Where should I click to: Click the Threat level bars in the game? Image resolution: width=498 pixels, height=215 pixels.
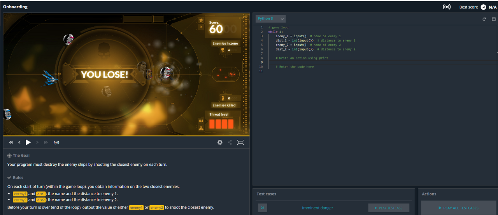point(221,124)
